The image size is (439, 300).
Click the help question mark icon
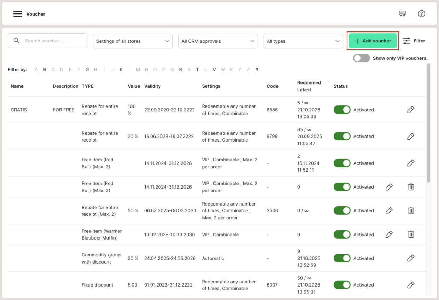(x=421, y=14)
